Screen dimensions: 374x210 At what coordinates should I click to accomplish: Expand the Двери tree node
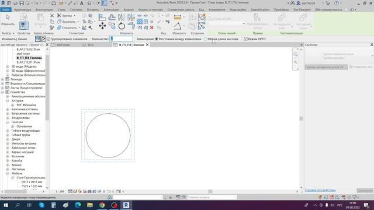(8, 139)
